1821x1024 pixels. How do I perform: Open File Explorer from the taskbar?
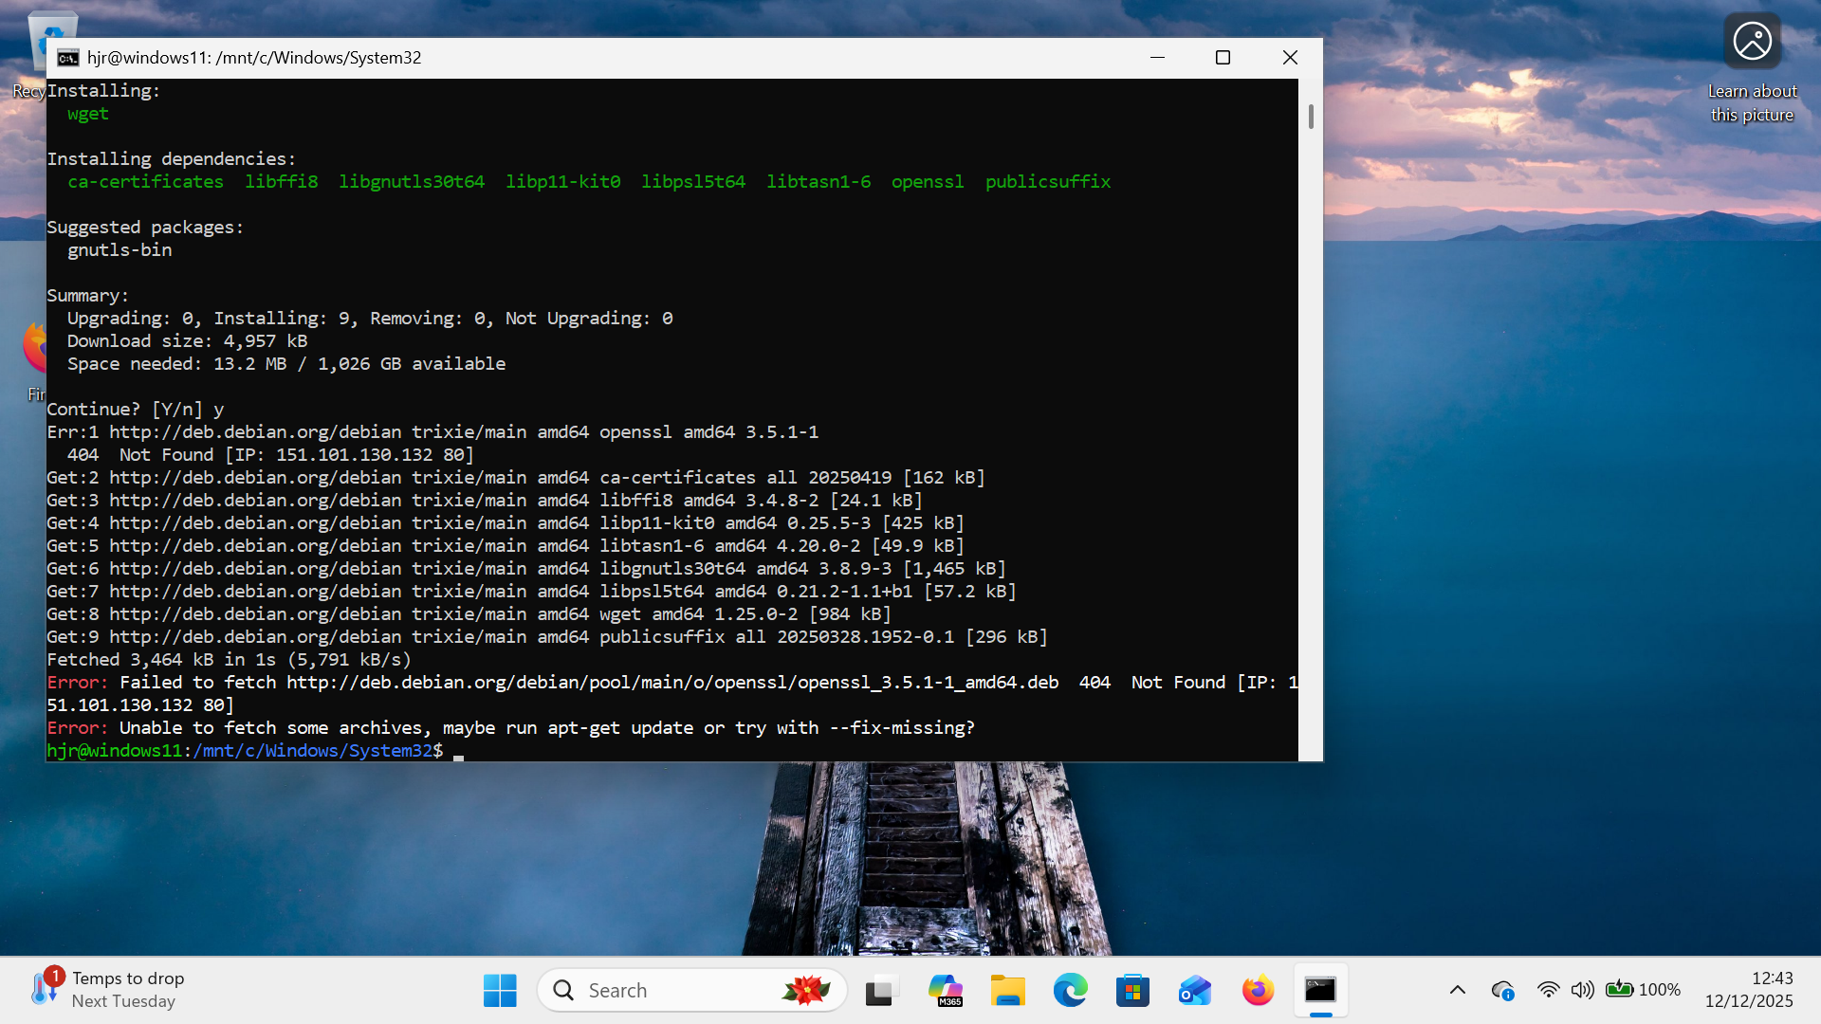[x=1007, y=991]
